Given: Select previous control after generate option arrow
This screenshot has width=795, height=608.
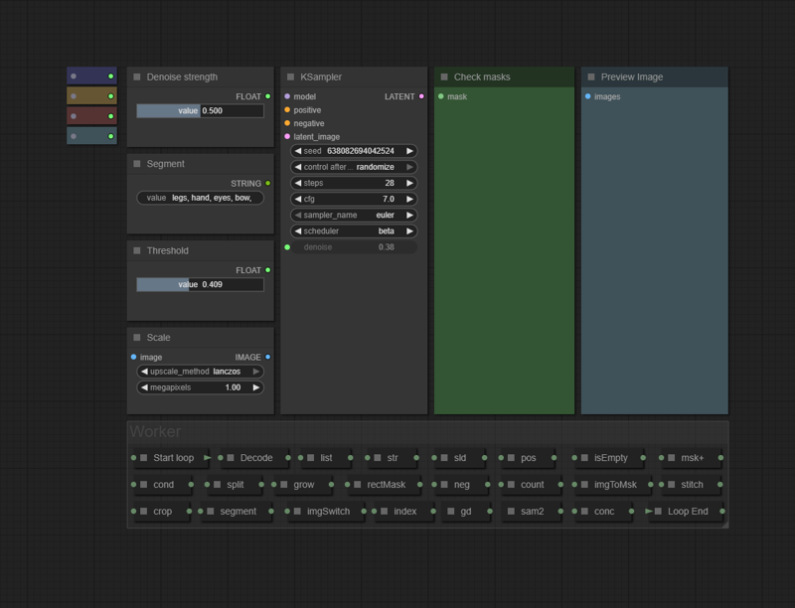Looking at the screenshot, I should click(x=297, y=167).
